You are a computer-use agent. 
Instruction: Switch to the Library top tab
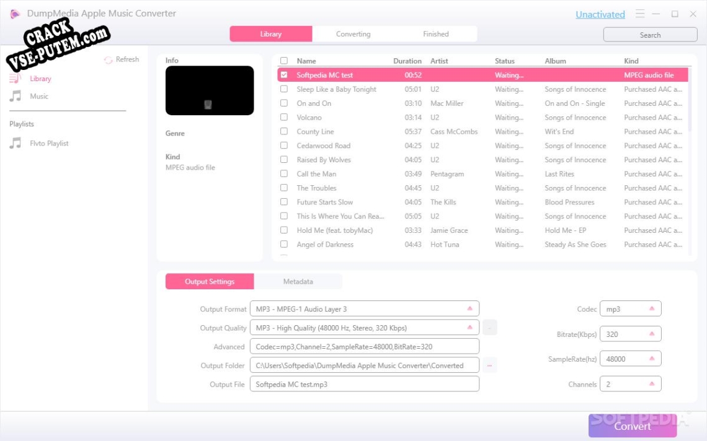pyautogui.click(x=271, y=34)
